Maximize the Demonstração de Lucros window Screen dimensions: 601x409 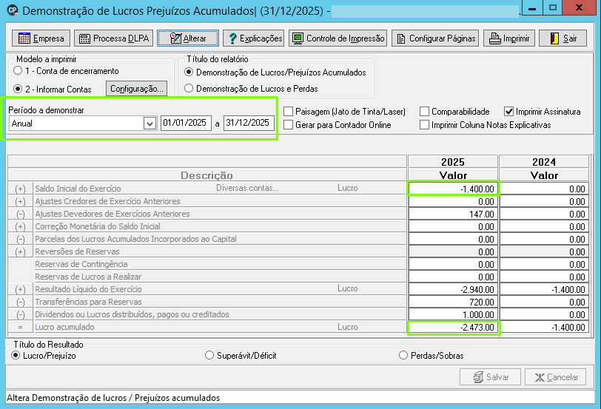(553, 7)
